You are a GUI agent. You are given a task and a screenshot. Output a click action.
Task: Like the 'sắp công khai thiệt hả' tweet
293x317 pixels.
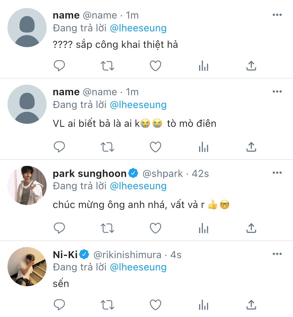tap(155, 66)
